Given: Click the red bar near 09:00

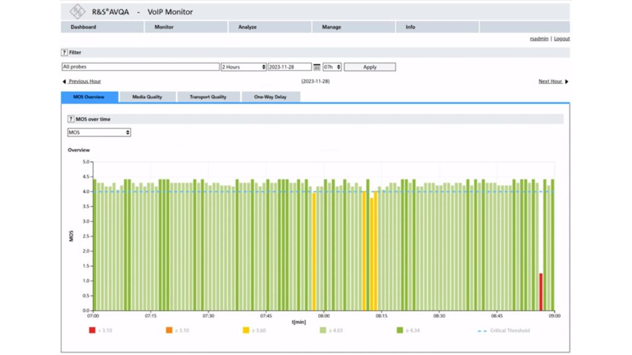Looking at the screenshot, I should click(541, 292).
